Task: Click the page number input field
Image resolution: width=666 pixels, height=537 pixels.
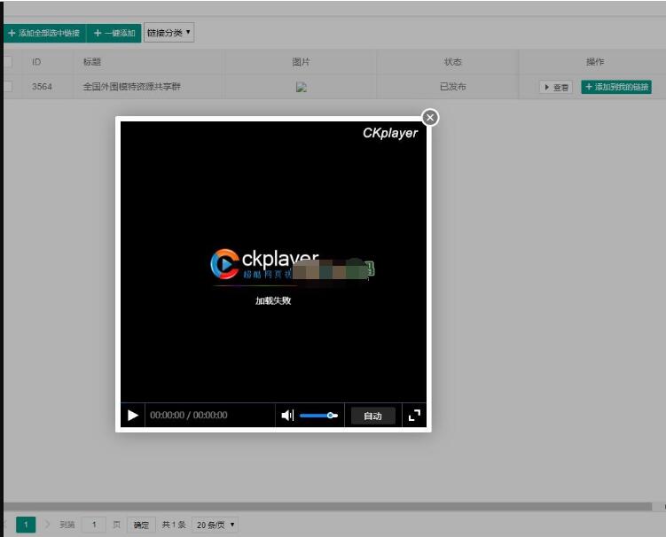Action: point(94,525)
